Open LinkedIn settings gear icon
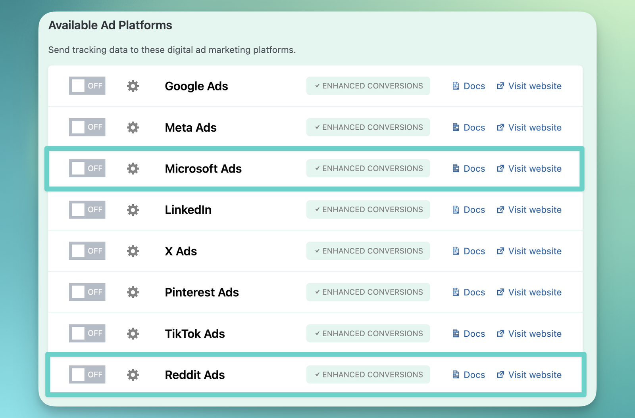The image size is (635, 418). 133,210
